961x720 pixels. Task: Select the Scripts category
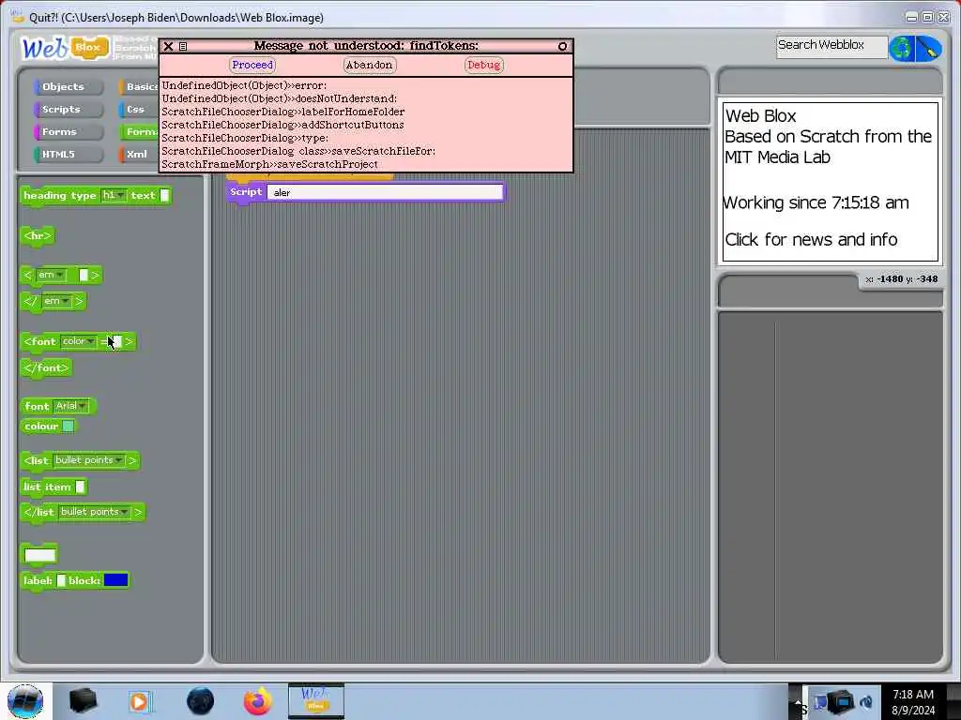pyautogui.click(x=68, y=110)
